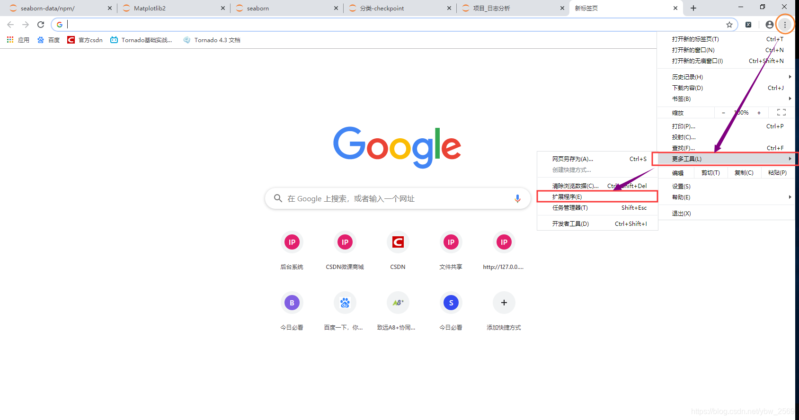799x420 pixels.
Task: Open the 致远A8+协同 shortcut tile
Action: click(398, 312)
